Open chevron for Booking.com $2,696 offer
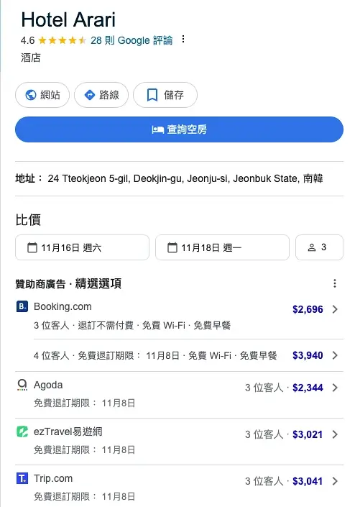360x507 pixels. click(x=335, y=309)
